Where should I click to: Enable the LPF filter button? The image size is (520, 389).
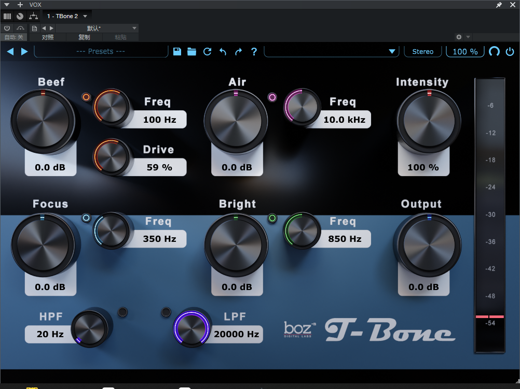click(x=166, y=312)
